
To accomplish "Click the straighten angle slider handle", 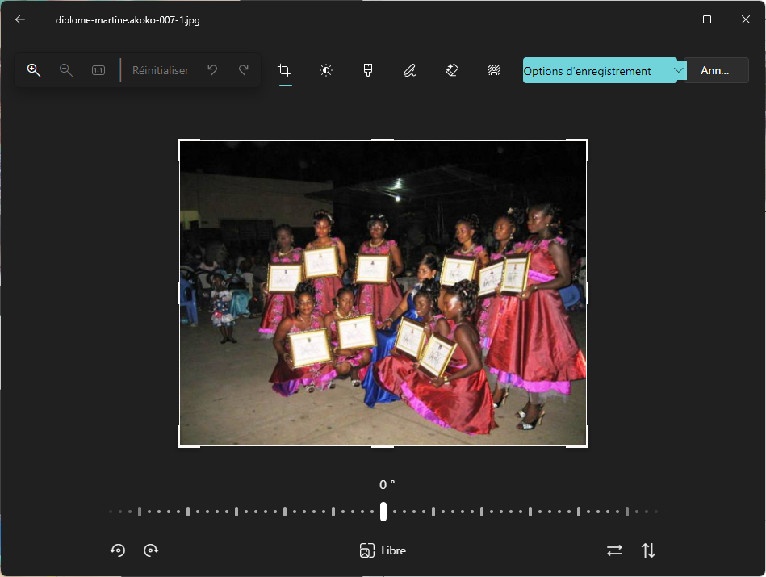I will tap(383, 511).
